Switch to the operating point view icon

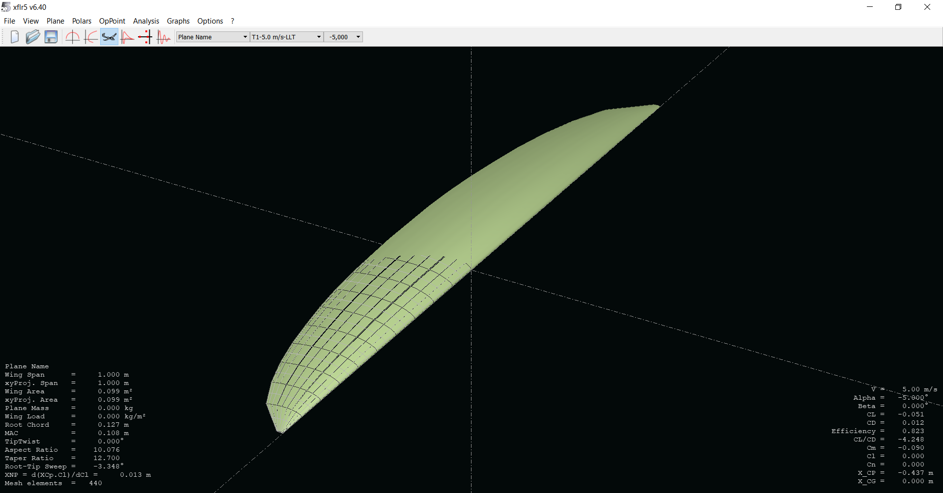pos(73,37)
